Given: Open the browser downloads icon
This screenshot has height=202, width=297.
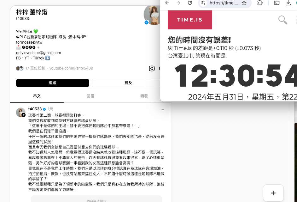Looking at the screenshot, I should pyautogui.click(x=288, y=3).
